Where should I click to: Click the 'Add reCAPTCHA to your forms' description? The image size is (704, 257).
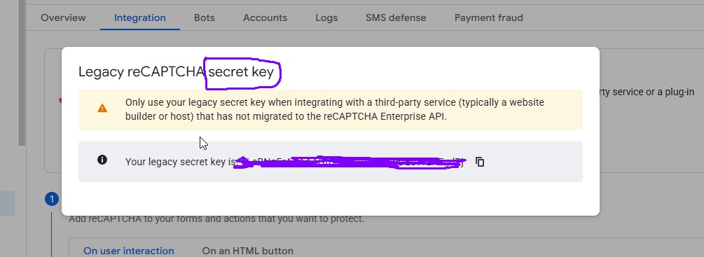[216, 219]
